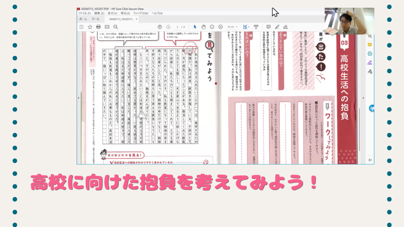Close the 20260713_105207 document tab

click(x=137, y=19)
